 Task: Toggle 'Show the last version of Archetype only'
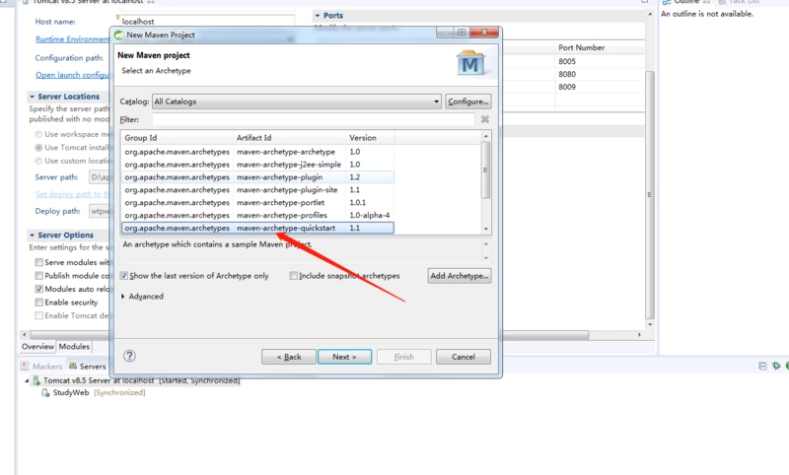tap(124, 276)
